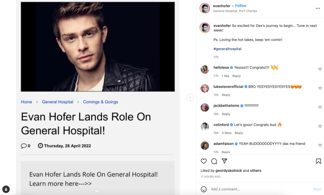This screenshot has width=324, height=195.
Task: Select the second carousel dot indicator
Action: [99, 191]
